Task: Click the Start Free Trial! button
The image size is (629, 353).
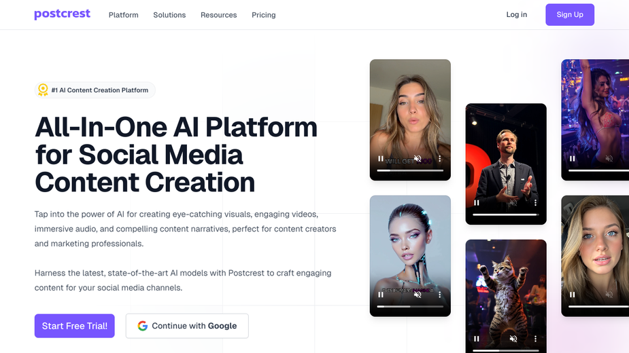Action: [75, 326]
